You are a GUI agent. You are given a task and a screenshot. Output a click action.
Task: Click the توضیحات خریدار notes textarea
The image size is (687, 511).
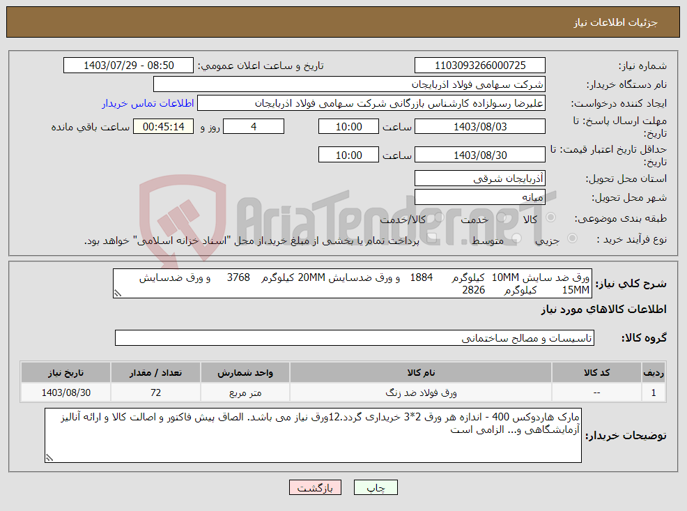point(313,435)
